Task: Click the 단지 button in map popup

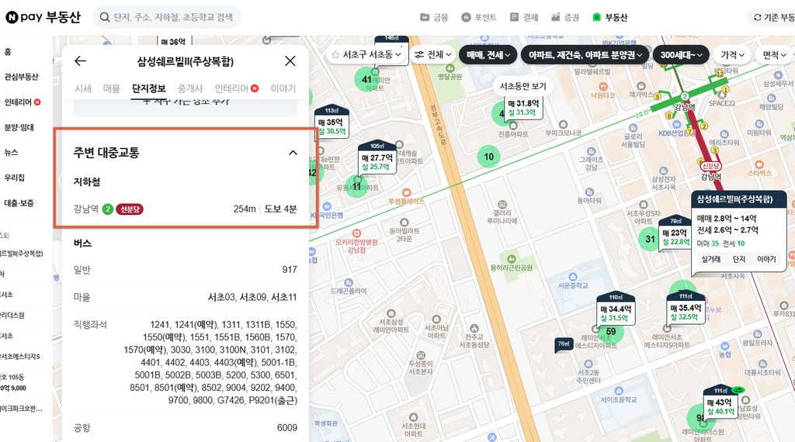Action: (739, 259)
